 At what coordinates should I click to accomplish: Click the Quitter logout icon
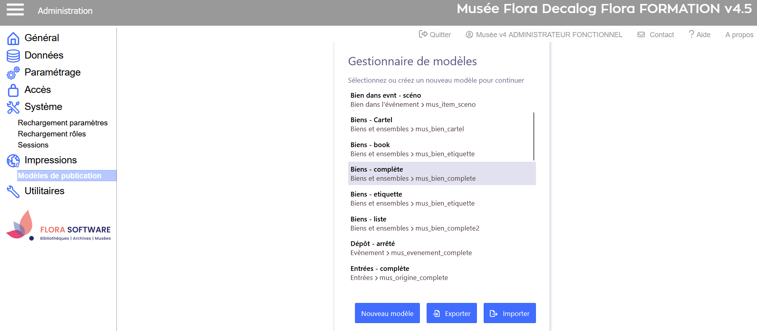point(423,34)
